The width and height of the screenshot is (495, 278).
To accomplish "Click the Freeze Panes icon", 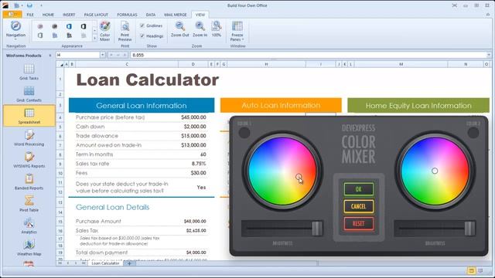I will click(x=237, y=26).
